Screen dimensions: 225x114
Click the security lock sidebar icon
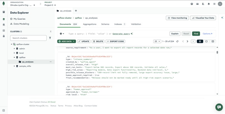[4, 36]
